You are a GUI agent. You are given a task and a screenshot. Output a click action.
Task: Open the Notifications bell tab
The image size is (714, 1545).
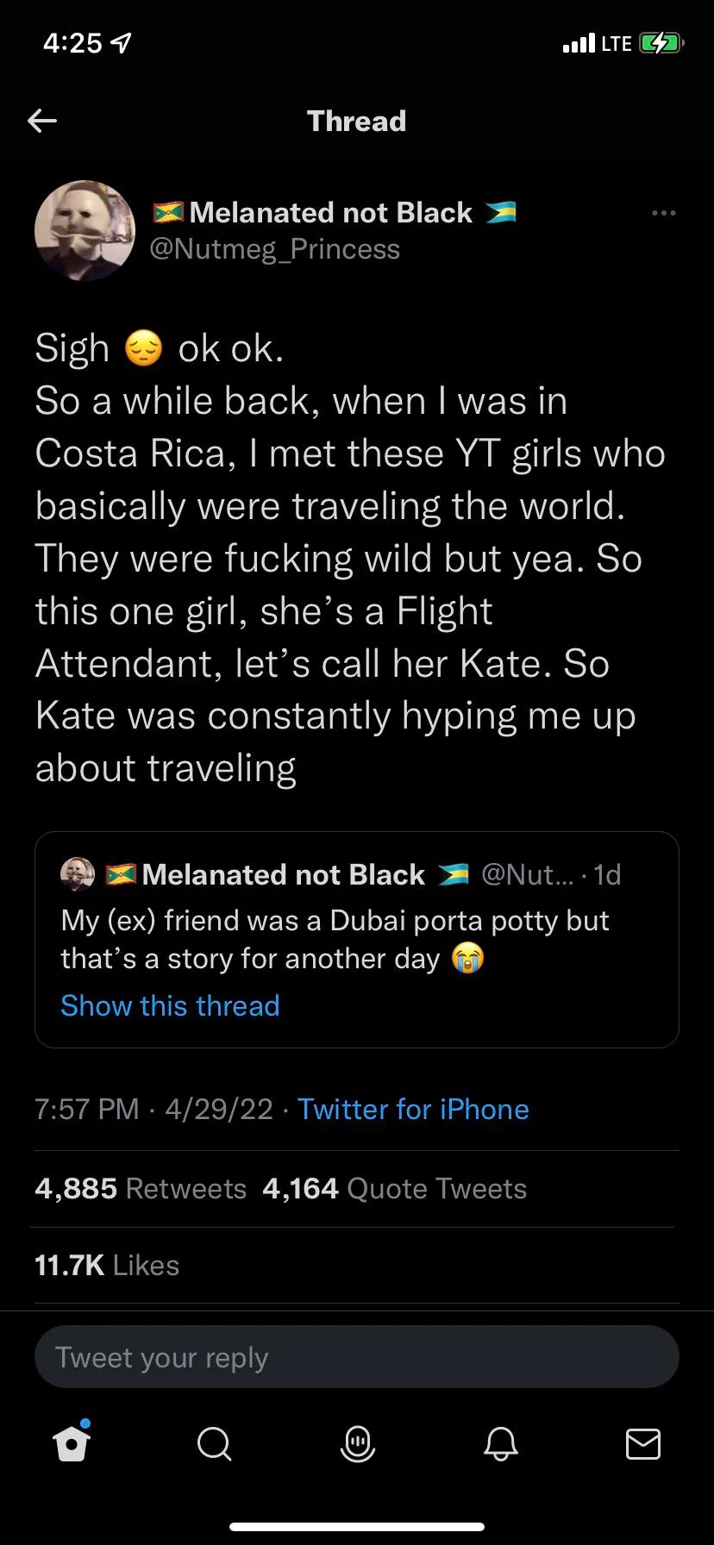(x=500, y=1443)
